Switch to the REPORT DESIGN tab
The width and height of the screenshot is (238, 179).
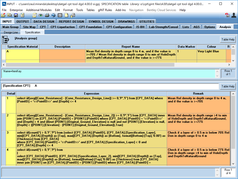click(71, 21)
